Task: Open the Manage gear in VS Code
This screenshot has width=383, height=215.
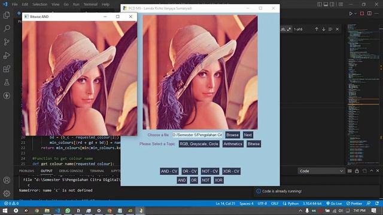Action: click(x=7, y=193)
